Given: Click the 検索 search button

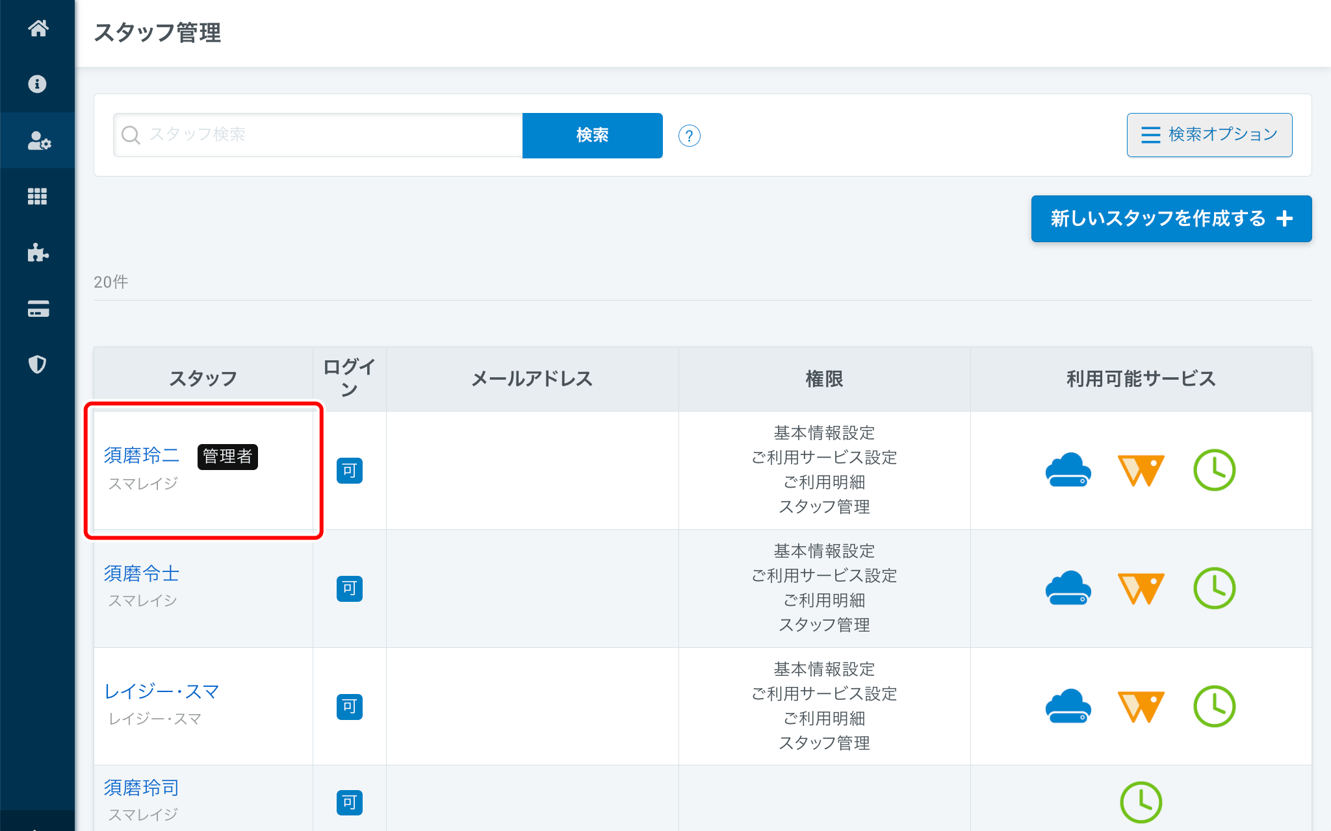Looking at the screenshot, I should pyautogui.click(x=592, y=135).
